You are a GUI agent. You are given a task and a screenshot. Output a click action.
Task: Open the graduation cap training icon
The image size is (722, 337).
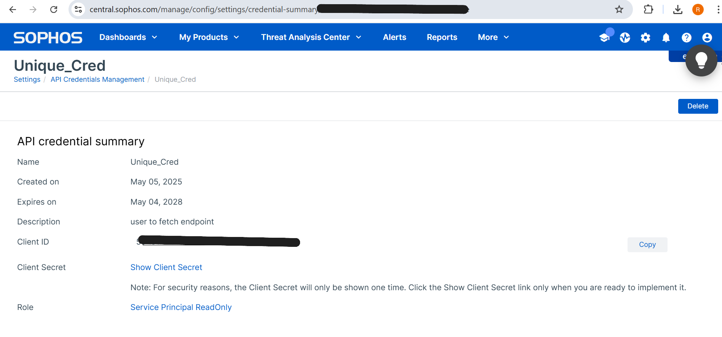coord(604,37)
